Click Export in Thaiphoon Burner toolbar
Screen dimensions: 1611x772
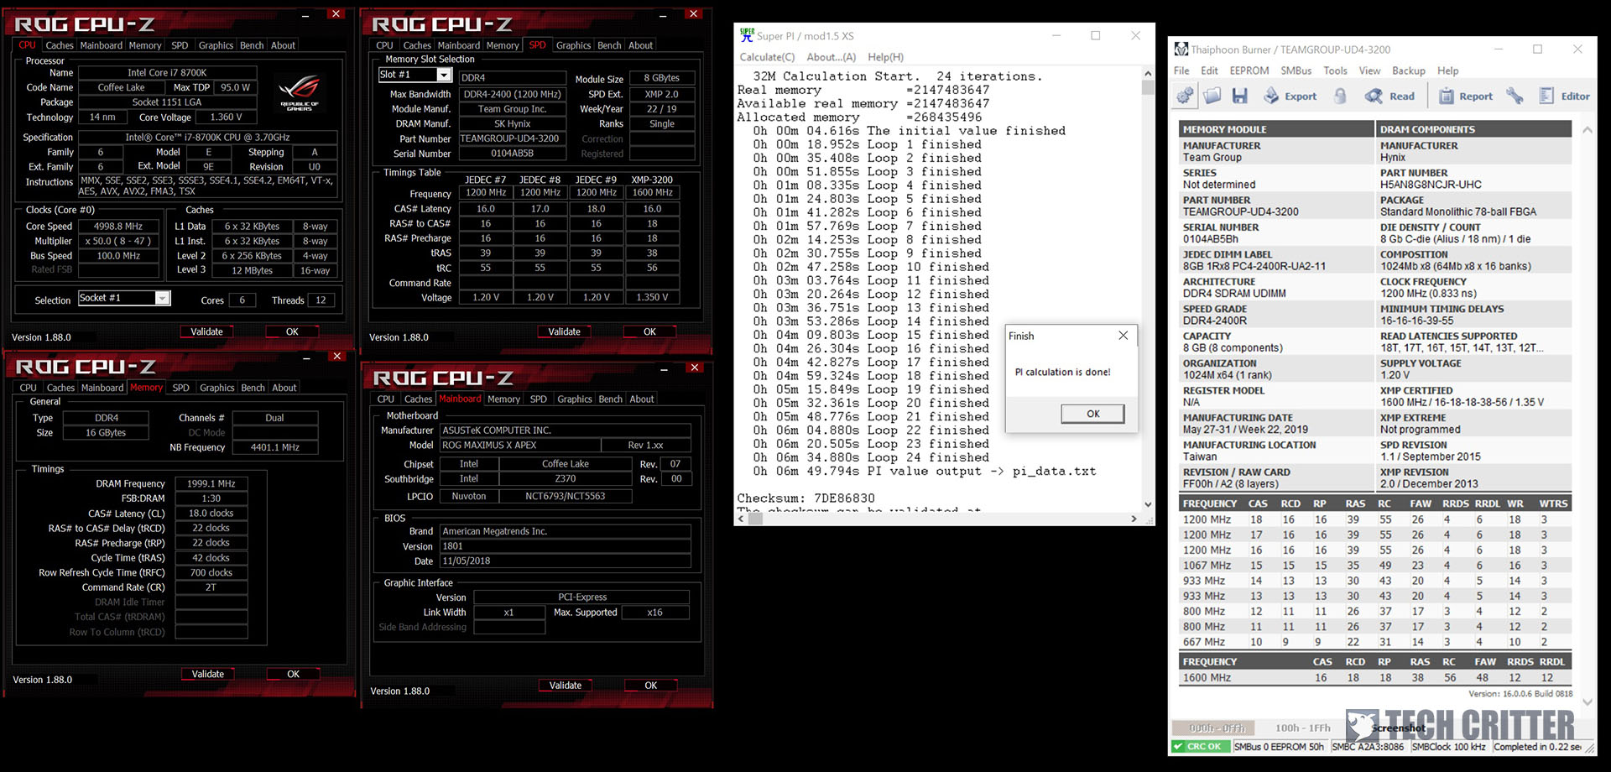1290,96
